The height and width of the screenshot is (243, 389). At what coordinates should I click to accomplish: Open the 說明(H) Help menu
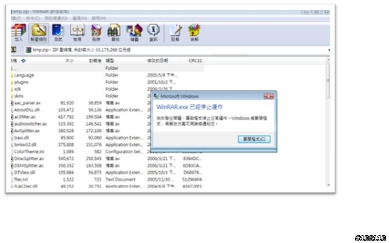coord(98,18)
